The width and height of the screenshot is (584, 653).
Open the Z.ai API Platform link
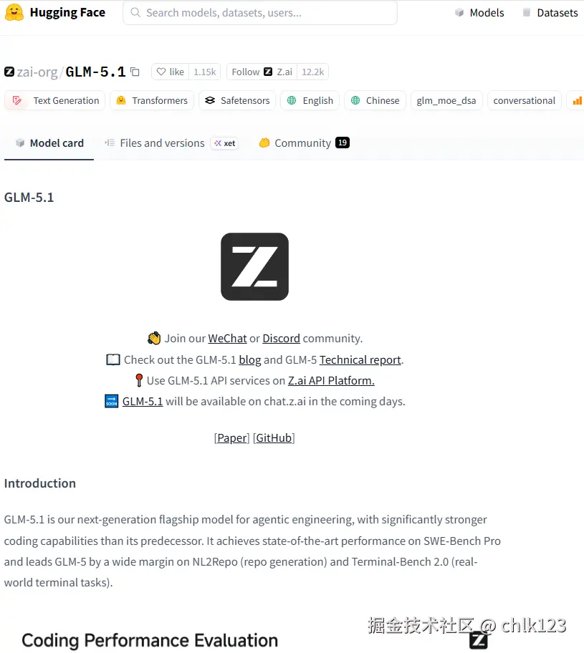(x=331, y=380)
